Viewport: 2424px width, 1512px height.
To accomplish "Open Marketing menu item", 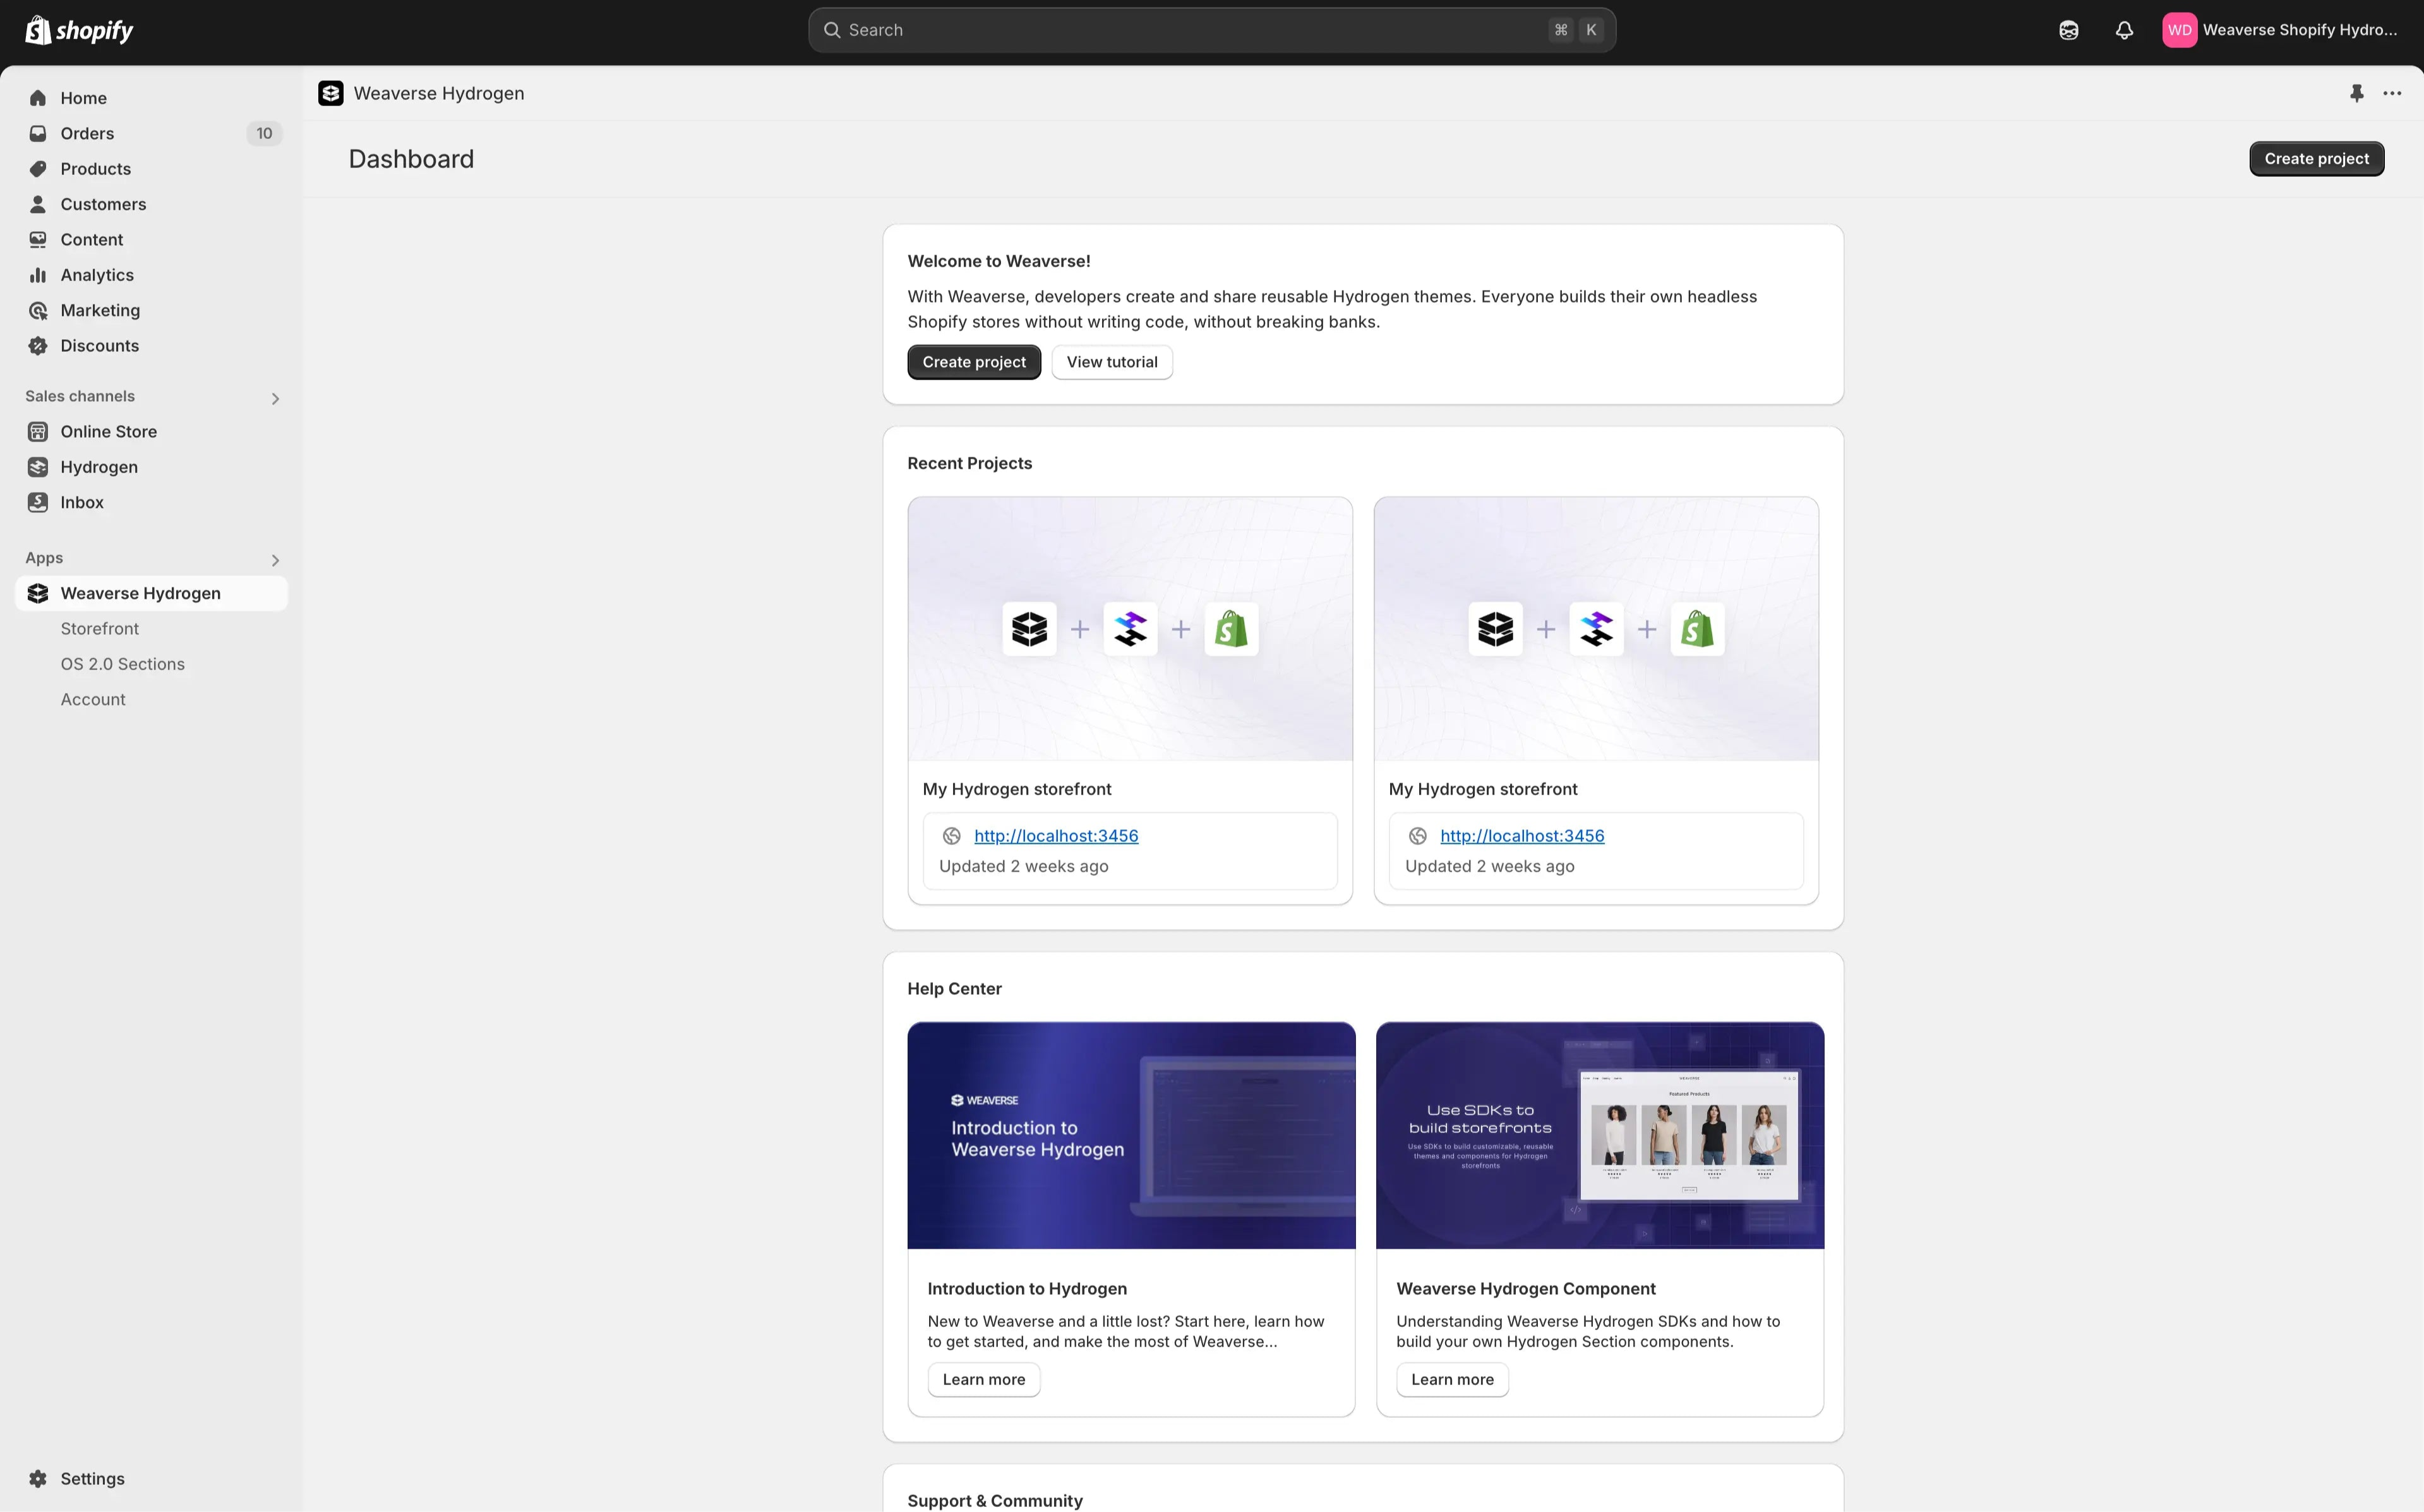I will [152, 310].
